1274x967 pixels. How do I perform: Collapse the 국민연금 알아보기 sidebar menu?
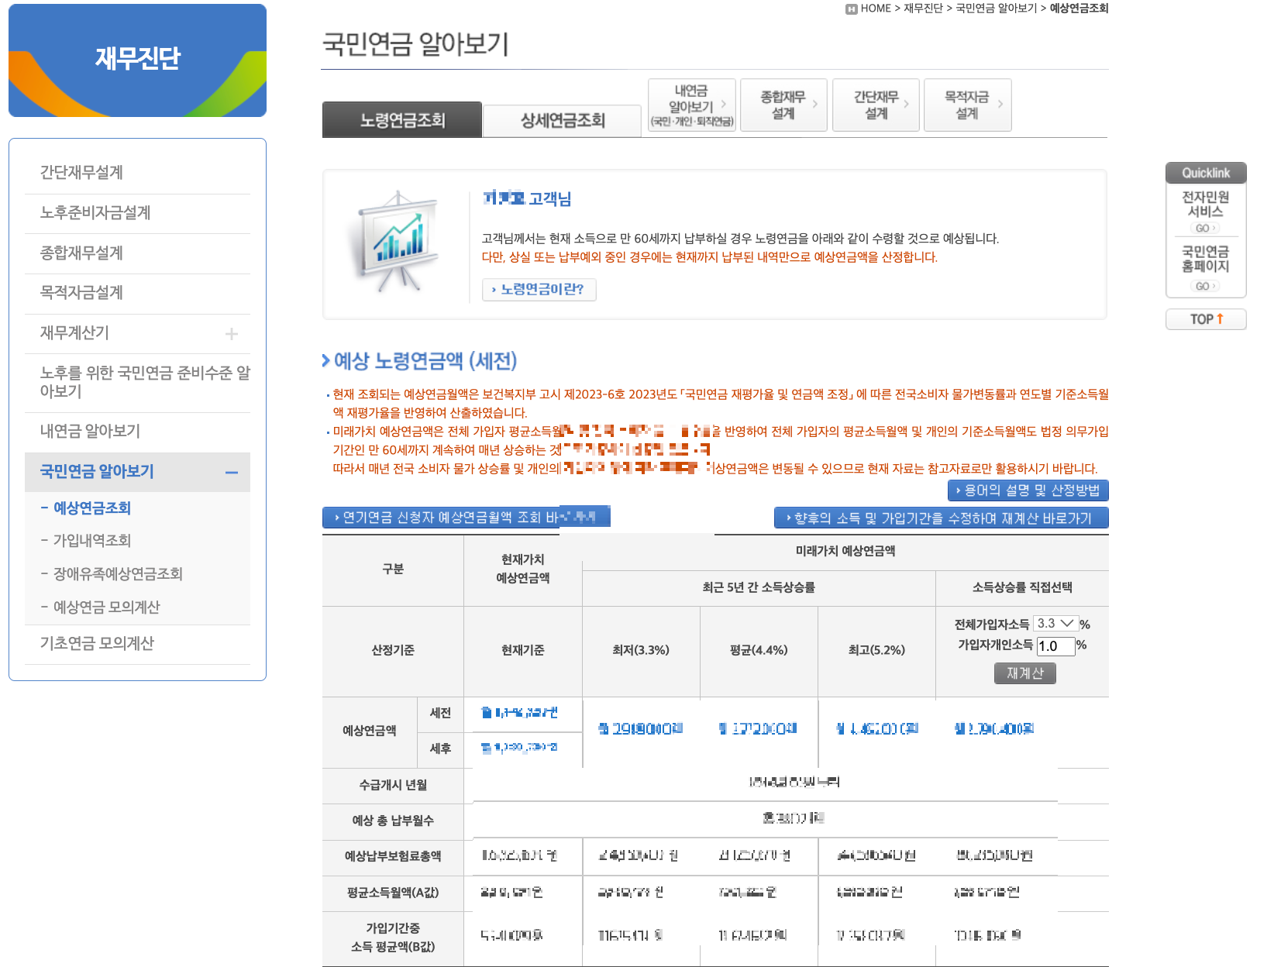(232, 473)
